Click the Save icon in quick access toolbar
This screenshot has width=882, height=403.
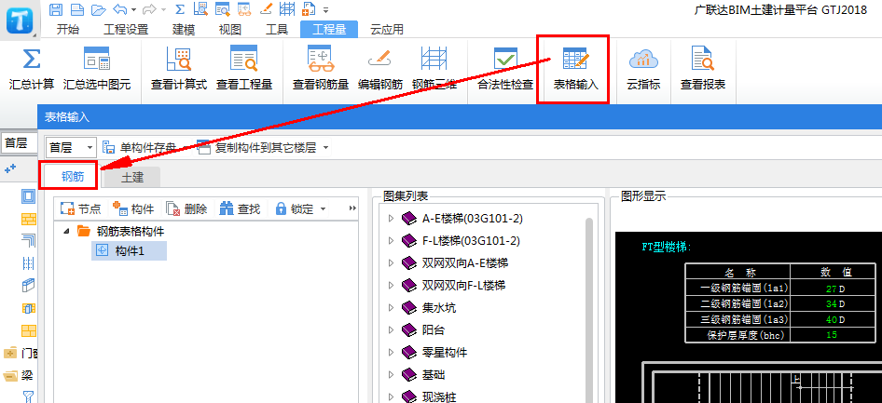(x=55, y=9)
